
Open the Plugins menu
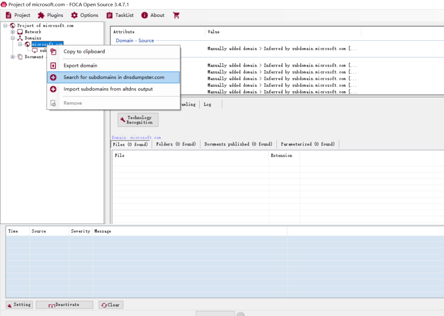click(51, 15)
